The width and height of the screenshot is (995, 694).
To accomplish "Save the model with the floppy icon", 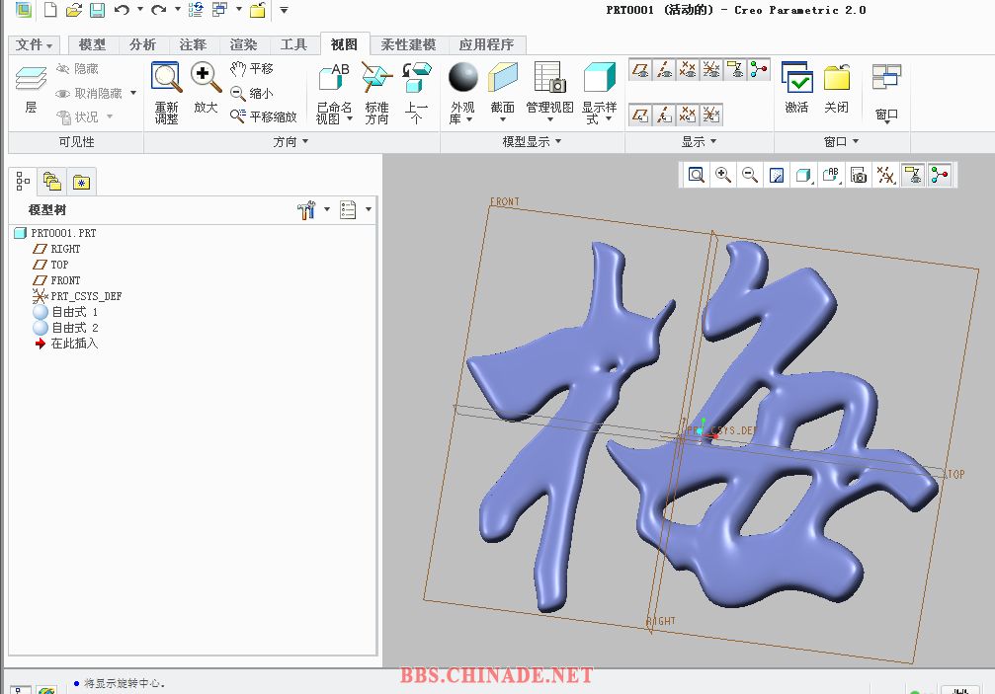I will click(97, 10).
